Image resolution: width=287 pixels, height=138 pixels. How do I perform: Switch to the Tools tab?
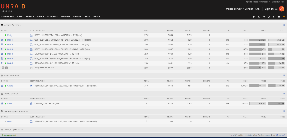coord(96,16)
